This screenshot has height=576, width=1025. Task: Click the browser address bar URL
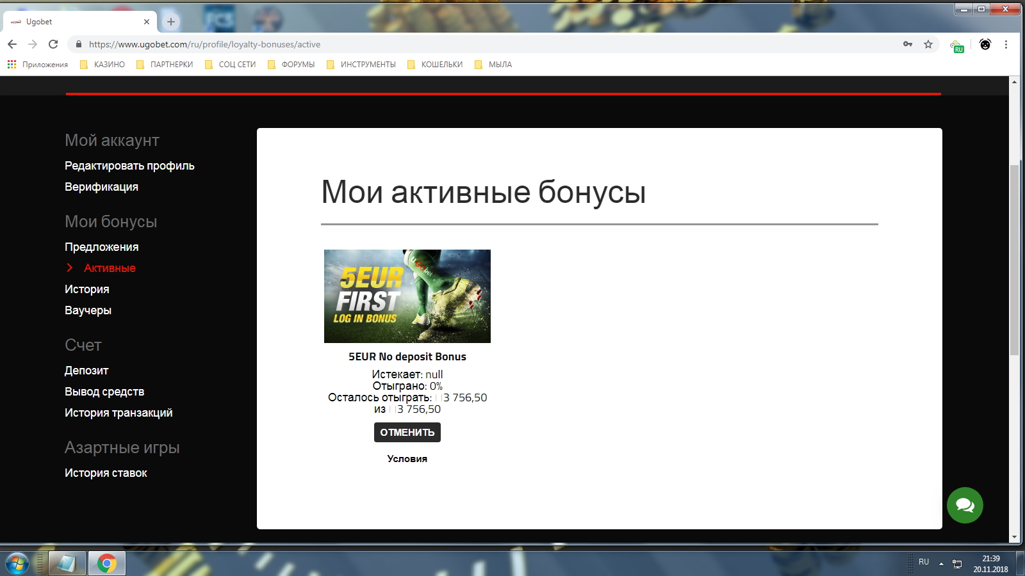tap(204, 44)
